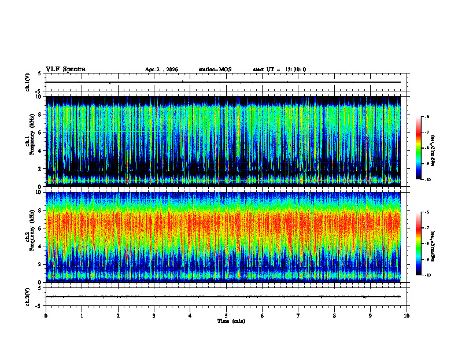Click time axis tick label "3"
Viewport: 458px width, 354px height.
pos(154,316)
